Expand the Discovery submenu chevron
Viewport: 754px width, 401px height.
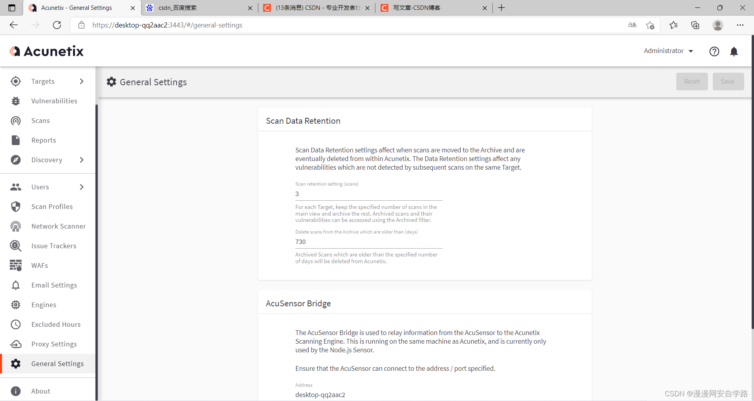pyautogui.click(x=82, y=160)
